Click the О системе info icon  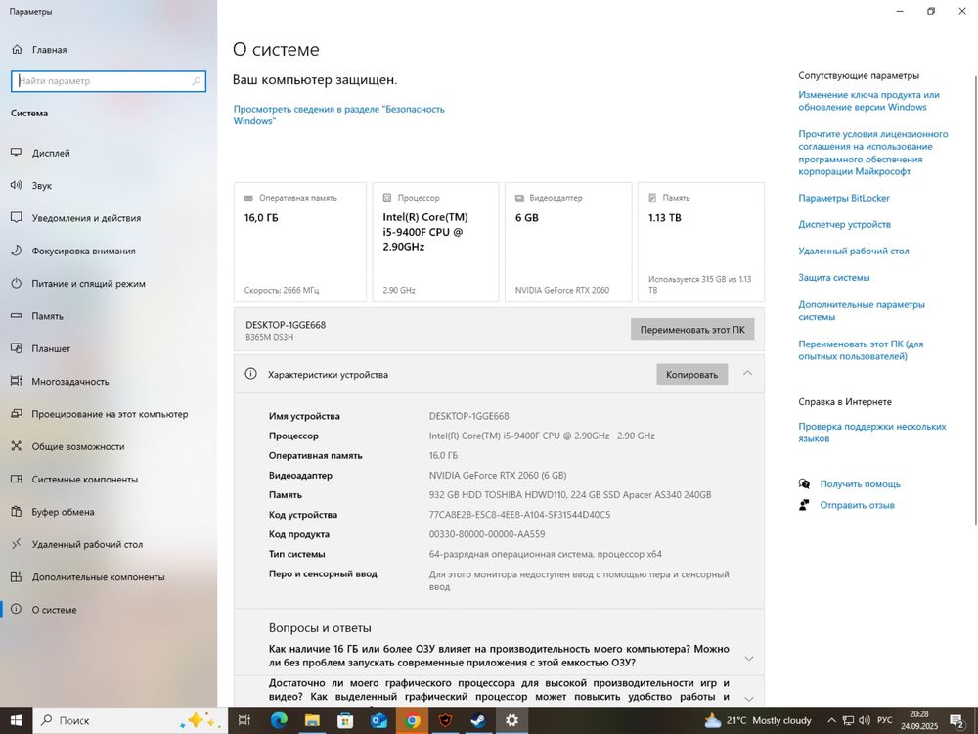click(x=17, y=609)
